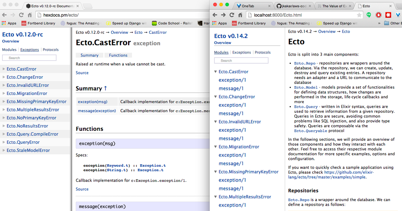Viewport: 402px width, 211px height.
Task: Collapse Ecto.CastError in localhost sidebar
Action: (215, 72)
